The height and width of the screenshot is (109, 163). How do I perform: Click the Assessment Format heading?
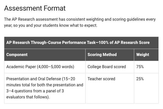[35, 8]
